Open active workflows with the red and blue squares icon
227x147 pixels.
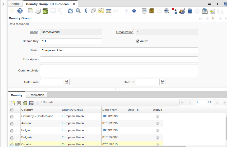(174, 11)
